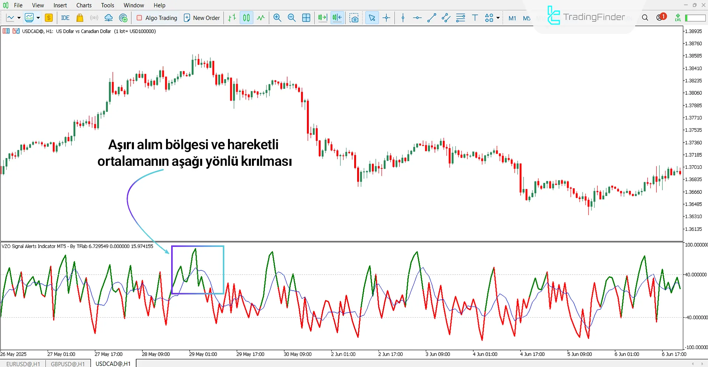
Task: Zoom in on the chart
Action: pos(277,18)
